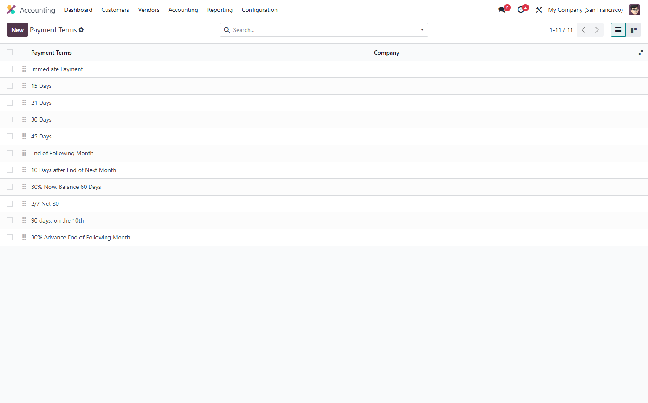Open 30% Advance End of Following Month

pyautogui.click(x=80, y=237)
